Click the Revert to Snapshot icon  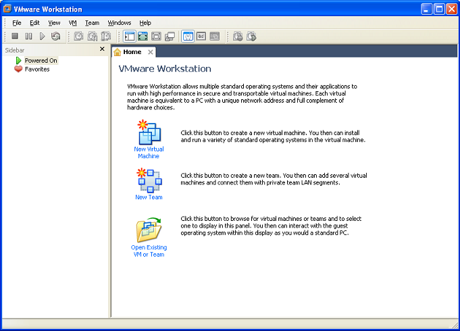pos(93,36)
